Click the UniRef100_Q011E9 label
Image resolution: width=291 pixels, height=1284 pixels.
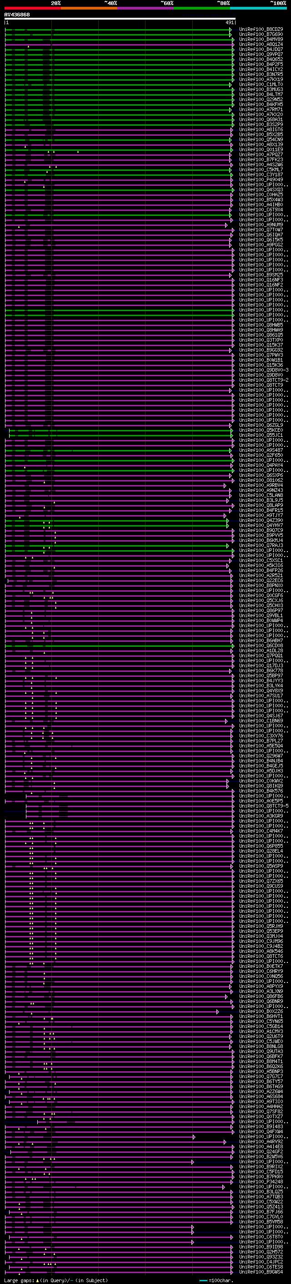click(261, 149)
